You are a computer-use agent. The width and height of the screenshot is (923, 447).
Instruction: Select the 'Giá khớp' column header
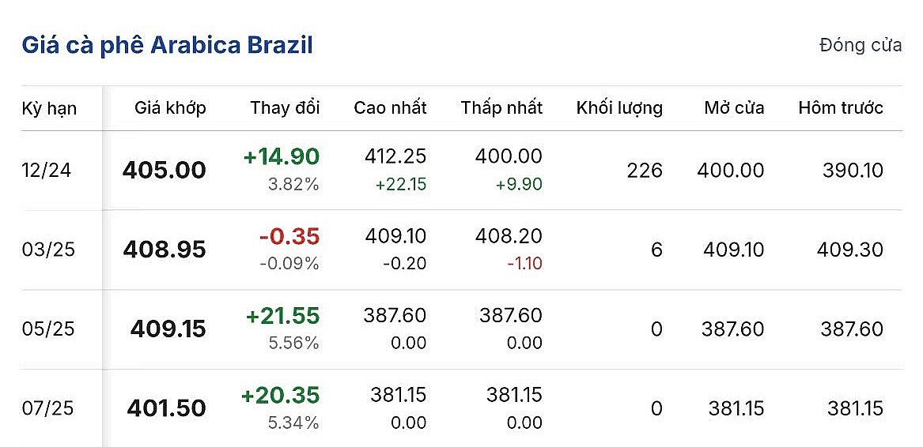click(170, 108)
